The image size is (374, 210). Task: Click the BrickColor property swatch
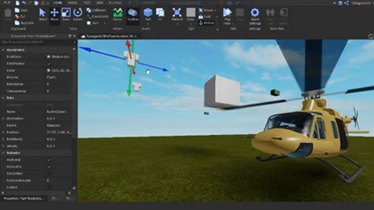tap(49, 57)
